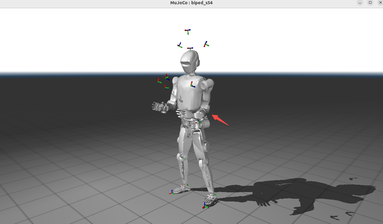Click the MuJoCo : biped_s54 window title
Viewport: 383px width, 224px height.
(191, 3)
